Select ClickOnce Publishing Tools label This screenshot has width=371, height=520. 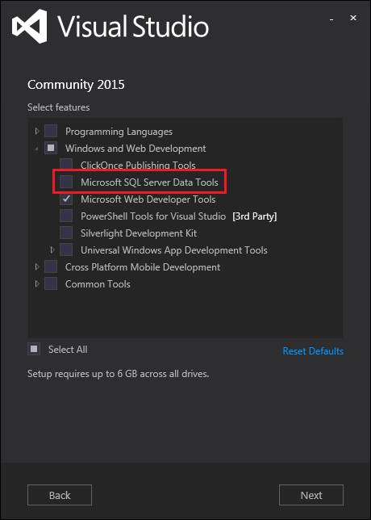pos(138,166)
